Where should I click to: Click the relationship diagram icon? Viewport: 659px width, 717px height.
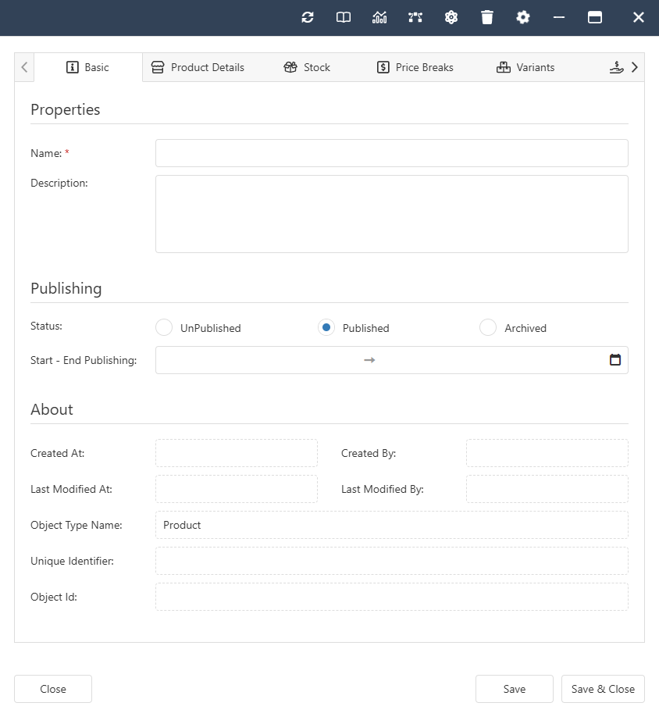coord(415,17)
